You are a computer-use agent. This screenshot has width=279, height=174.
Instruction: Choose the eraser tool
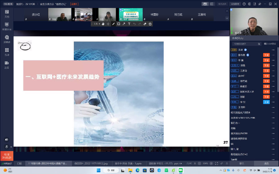coord(145,24)
